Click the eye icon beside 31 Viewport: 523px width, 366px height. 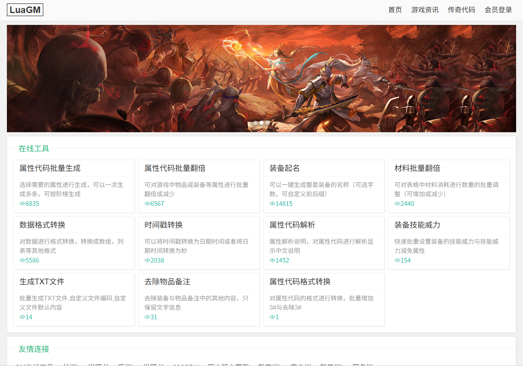tap(147, 317)
